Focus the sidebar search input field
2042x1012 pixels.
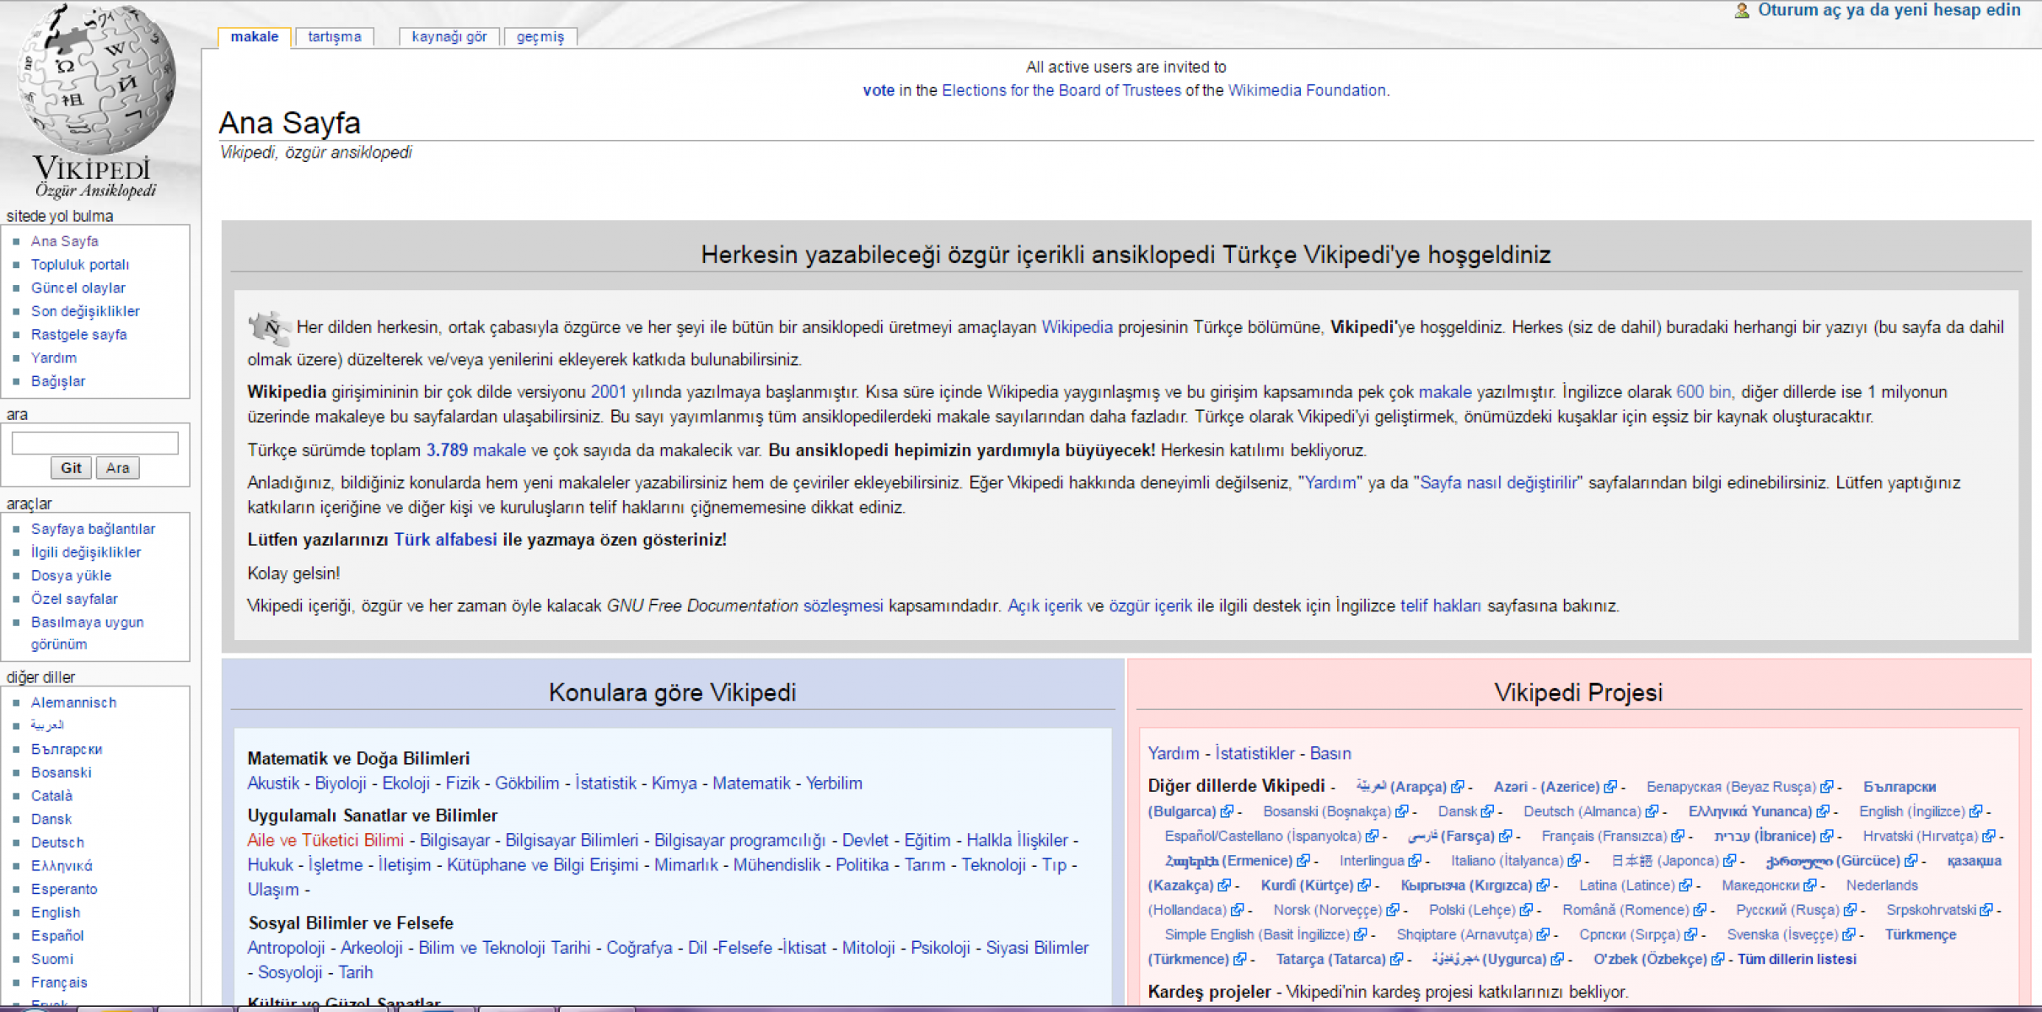(x=94, y=443)
